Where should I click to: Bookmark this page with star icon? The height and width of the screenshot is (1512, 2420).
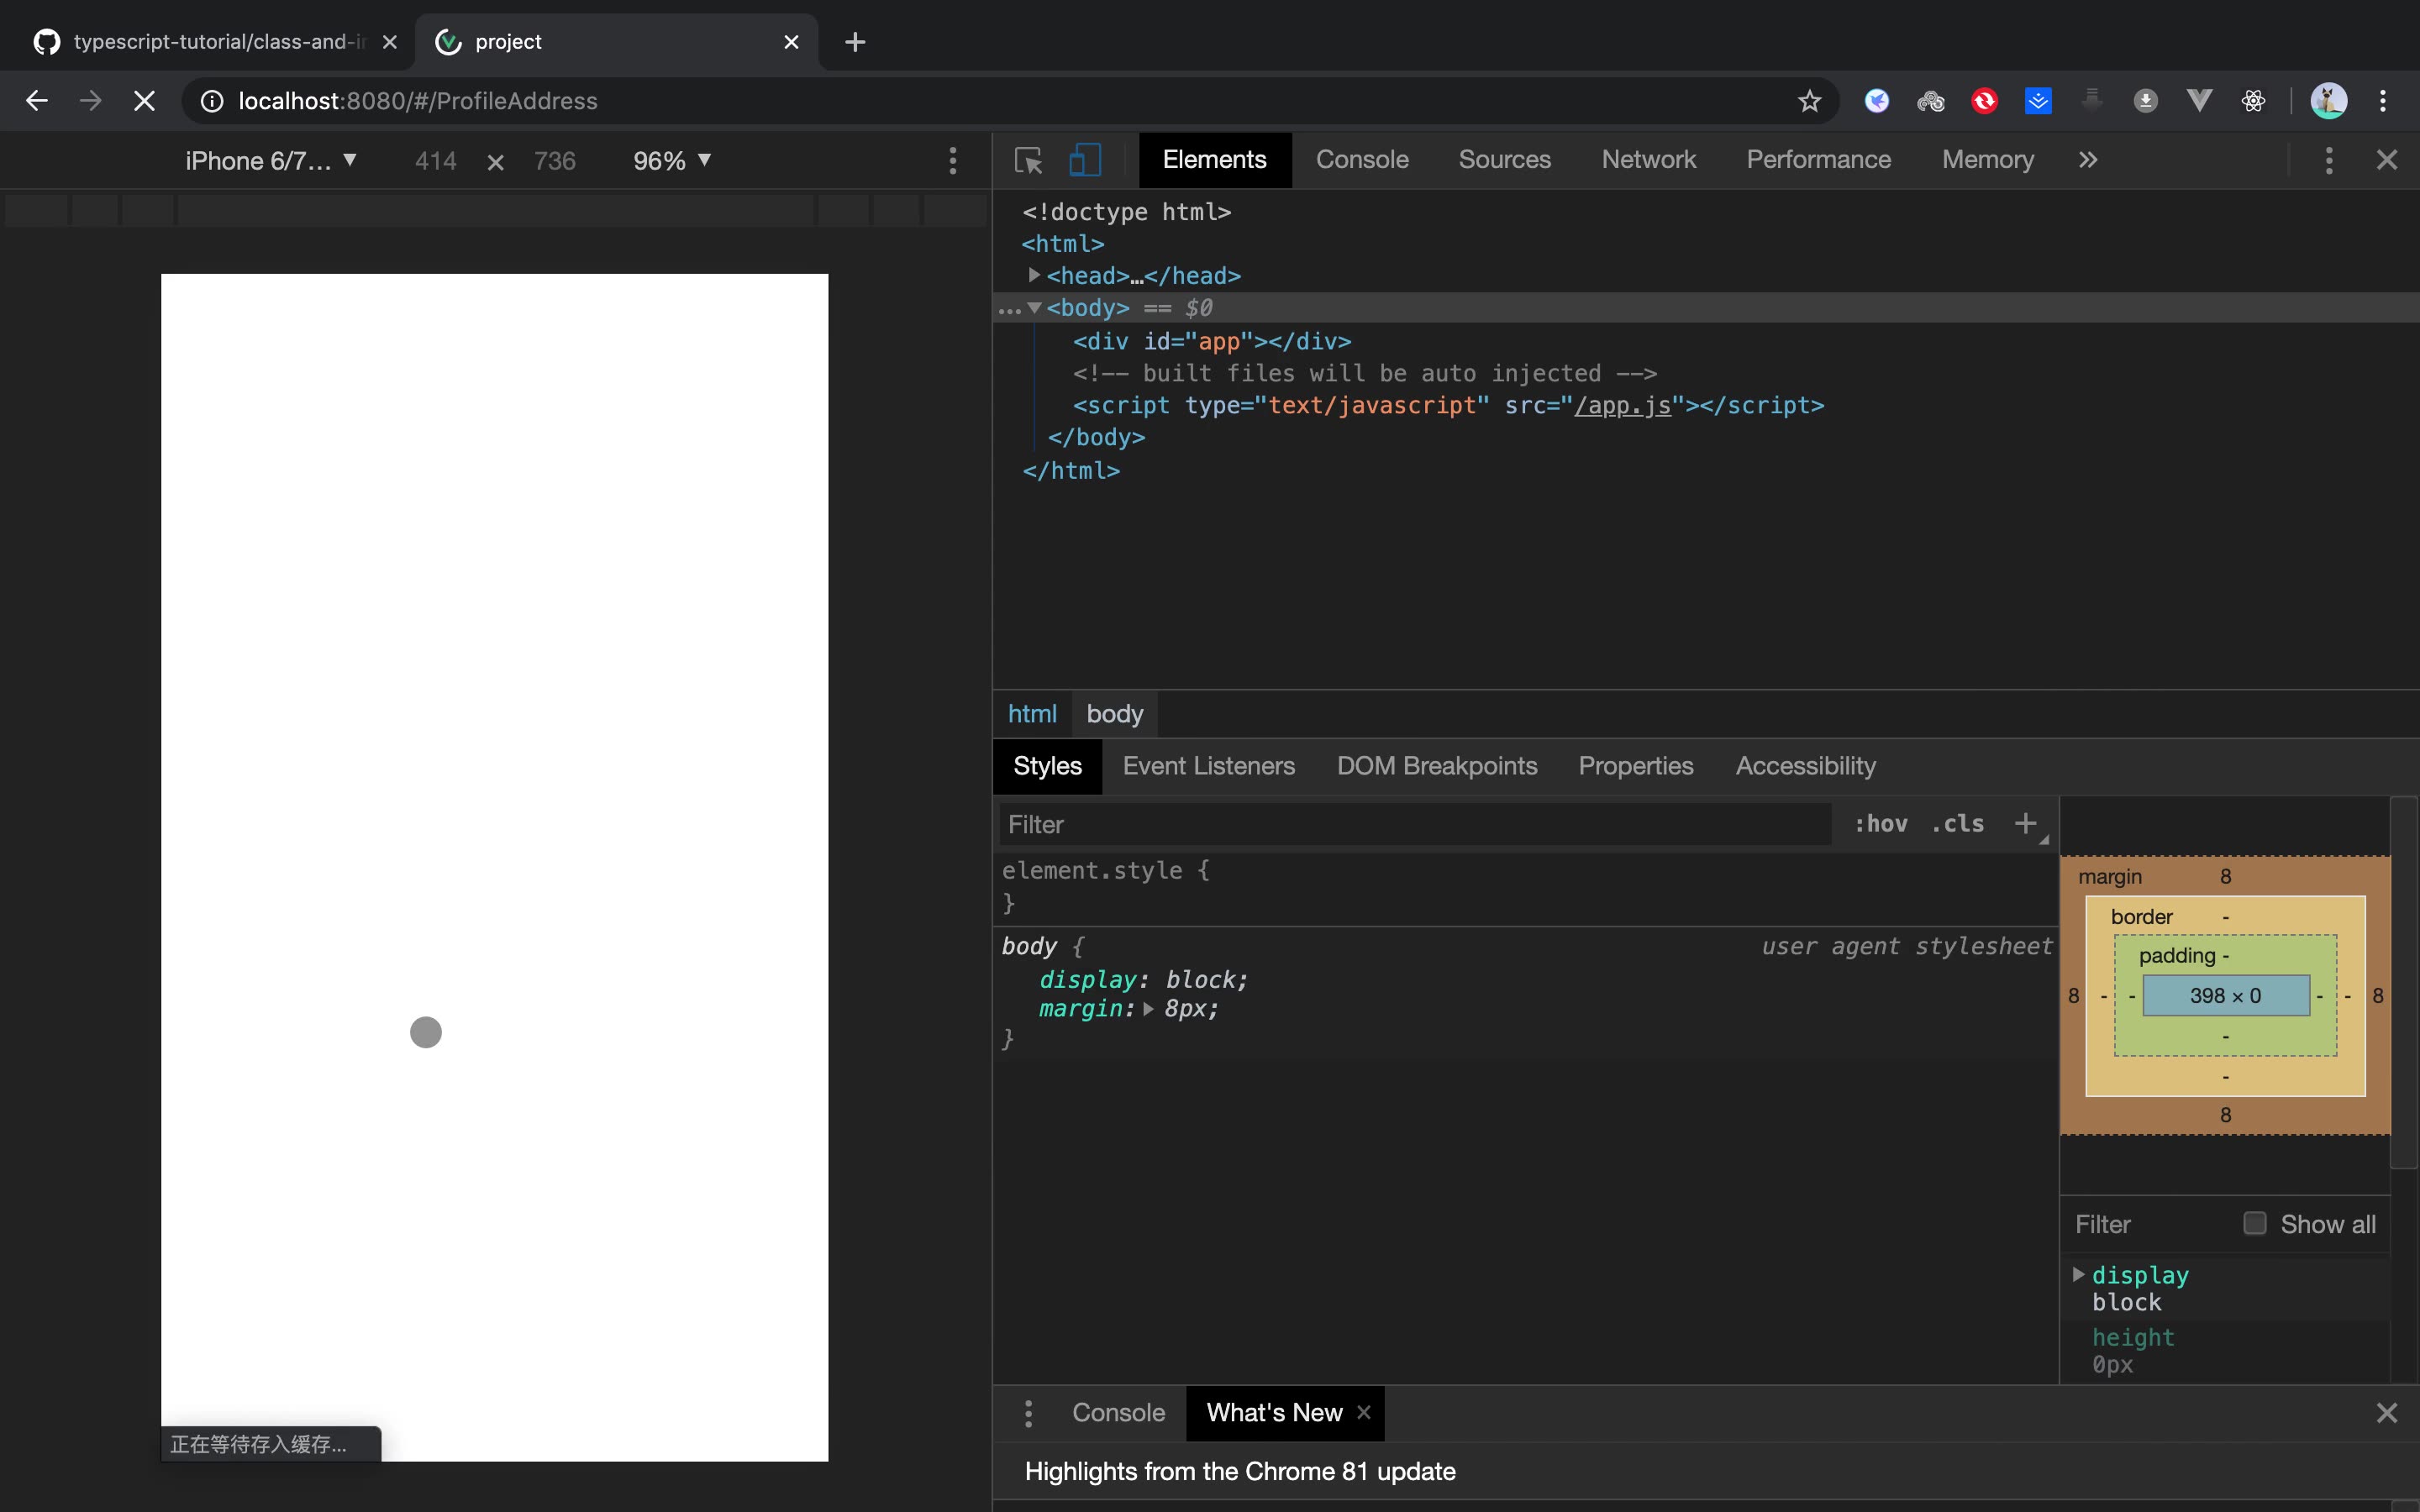(1809, 101)
